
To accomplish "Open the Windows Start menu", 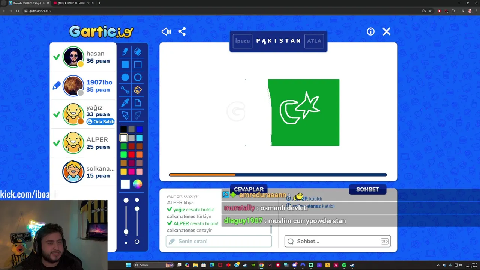I will (128, 265).
